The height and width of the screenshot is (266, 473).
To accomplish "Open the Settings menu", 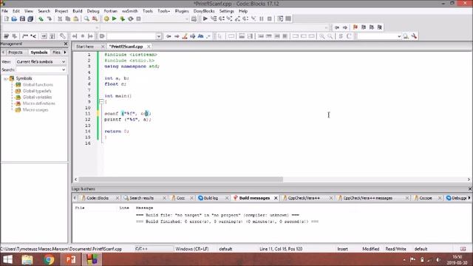I will pos(227,11).
